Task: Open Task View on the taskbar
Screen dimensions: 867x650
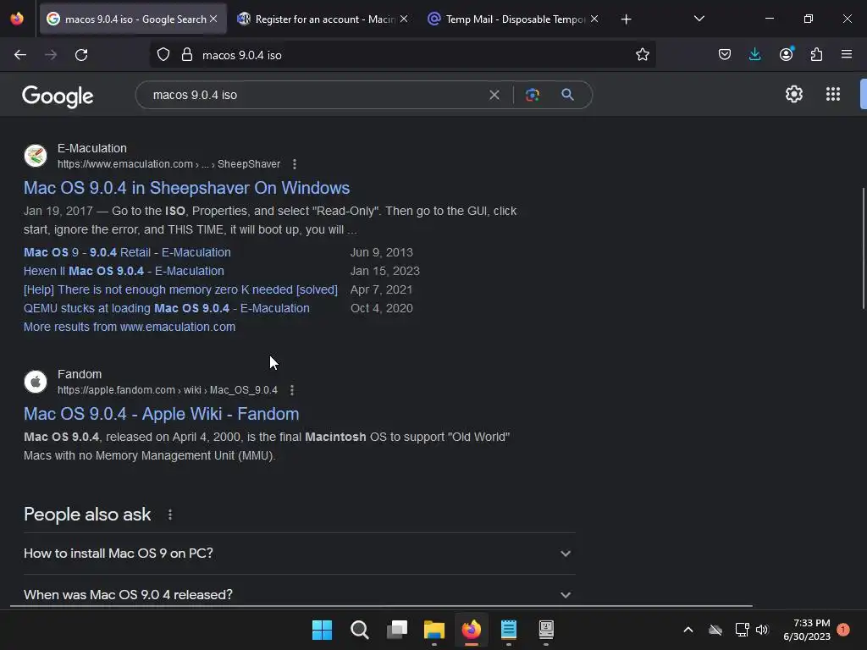Action: click(x=397, y=630)
